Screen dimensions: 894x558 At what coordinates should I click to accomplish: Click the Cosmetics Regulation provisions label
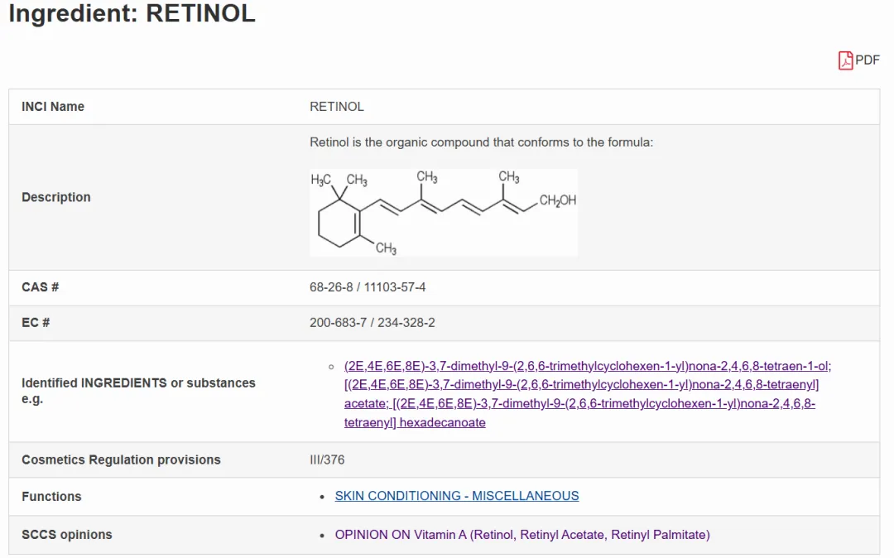[121, 459]
